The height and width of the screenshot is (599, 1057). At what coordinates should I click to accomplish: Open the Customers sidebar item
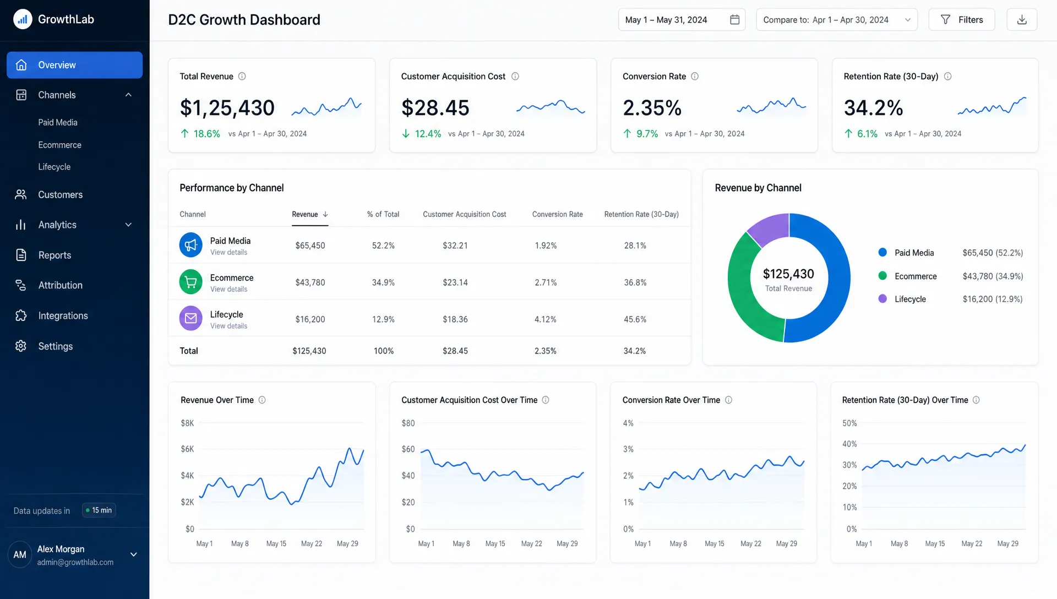point(74,194)
